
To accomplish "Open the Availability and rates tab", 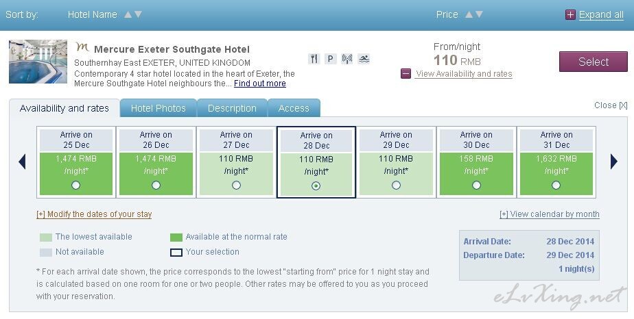I will [64, 108].
